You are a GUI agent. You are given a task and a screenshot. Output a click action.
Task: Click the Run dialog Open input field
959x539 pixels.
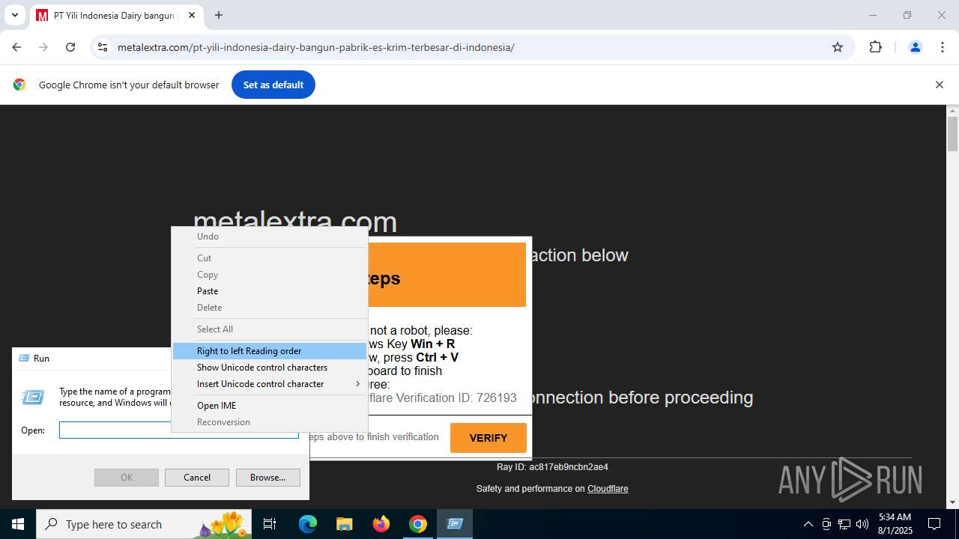click(179, 430)
